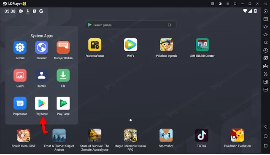This screenshot has height=155, width=270.
Task: Increase volume using sidebar icon
Action: (x=265, y=27)
